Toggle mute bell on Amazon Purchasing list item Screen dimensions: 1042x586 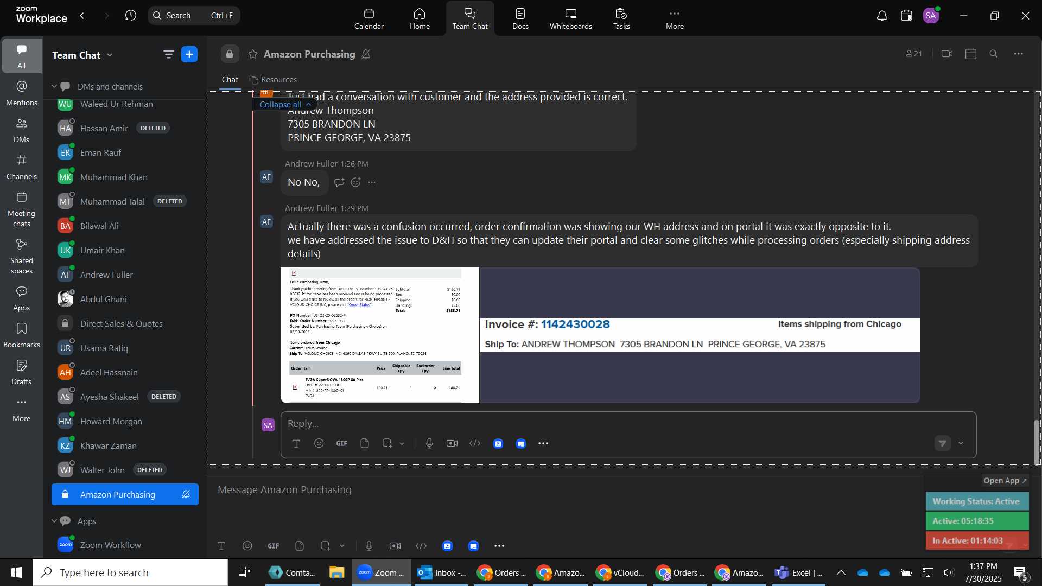coord(186,494)
